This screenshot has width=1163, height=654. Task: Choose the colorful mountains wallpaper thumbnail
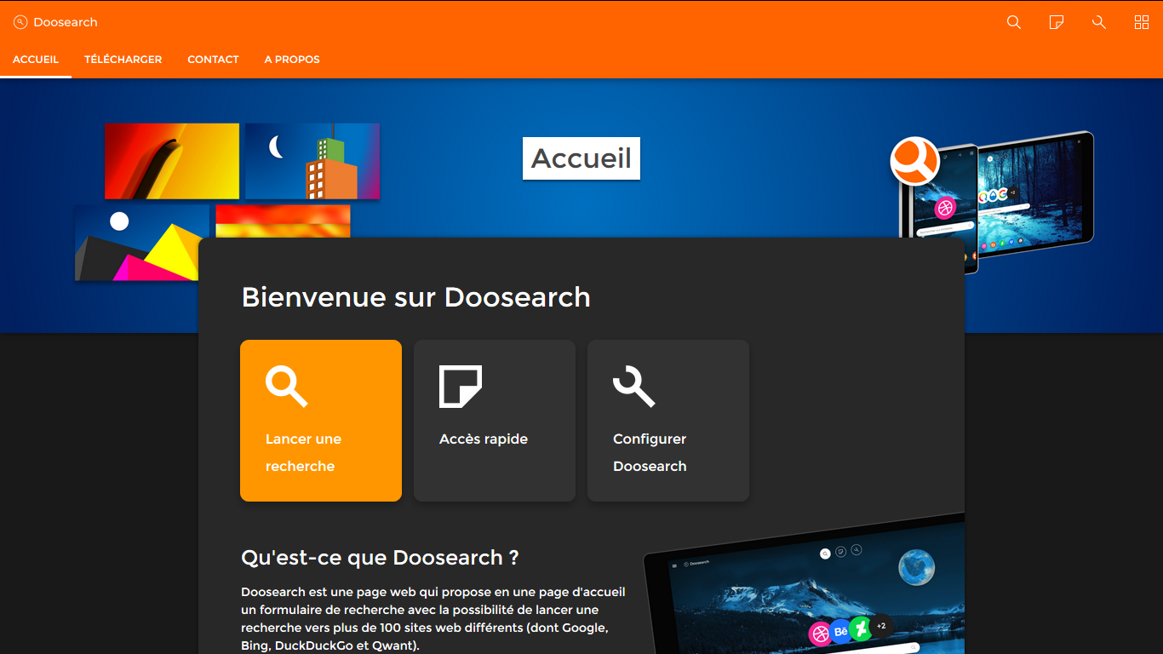click(141, 243)
